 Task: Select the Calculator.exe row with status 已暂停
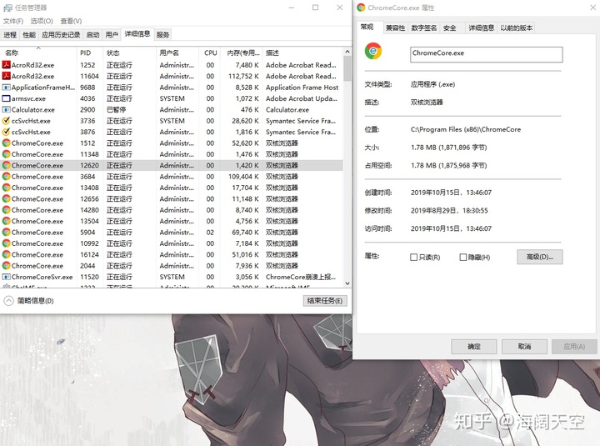[x=172, y=110]
